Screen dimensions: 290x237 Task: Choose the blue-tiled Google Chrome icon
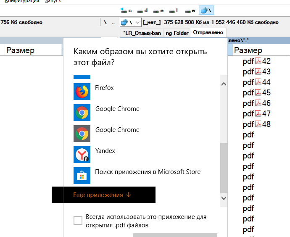[82, 113]
